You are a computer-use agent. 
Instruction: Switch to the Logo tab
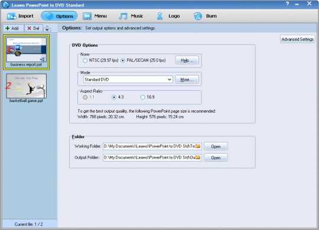[x=168, y=16]
